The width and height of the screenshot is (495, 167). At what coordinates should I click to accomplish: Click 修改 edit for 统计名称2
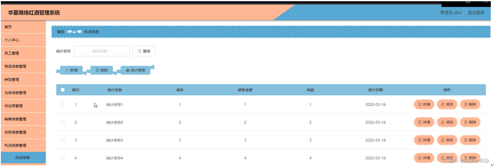(447, 122)
